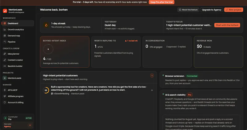This screenshot has width=247, height=130.
Task: Open the In Conversation card
Action: [167, 52]
